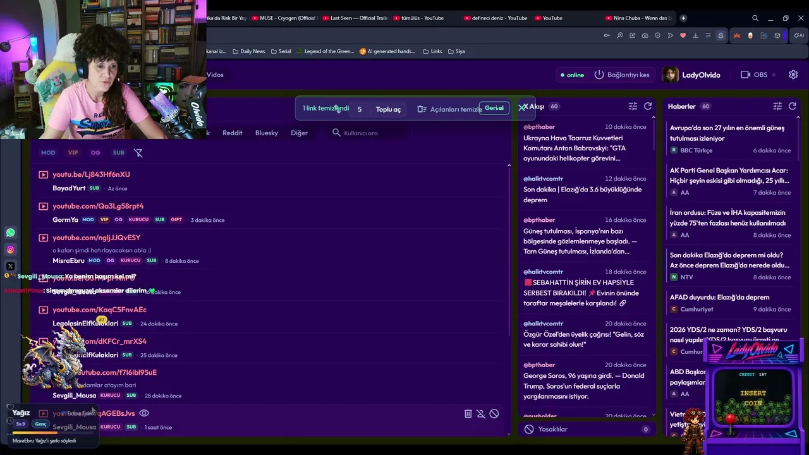Open the Instagram sidebar icon

click(x=10, y=250)
